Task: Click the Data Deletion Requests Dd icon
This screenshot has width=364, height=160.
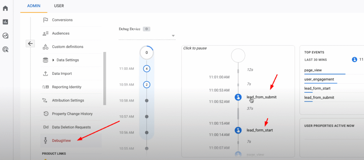Action: click(x=45, y=127)
